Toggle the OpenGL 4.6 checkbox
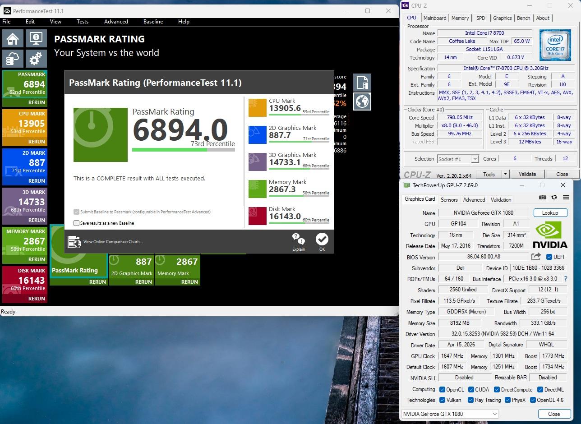Image resolution: width=581 pixels, height=424 pixels. 533,400
